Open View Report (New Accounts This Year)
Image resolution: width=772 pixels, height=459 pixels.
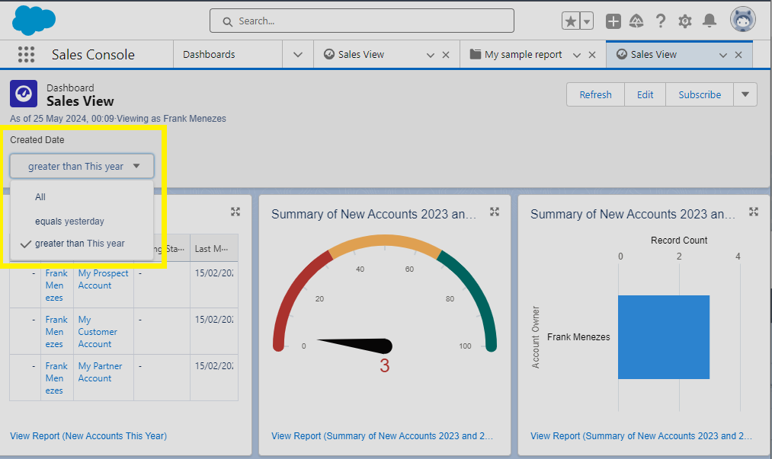[88, 436]
